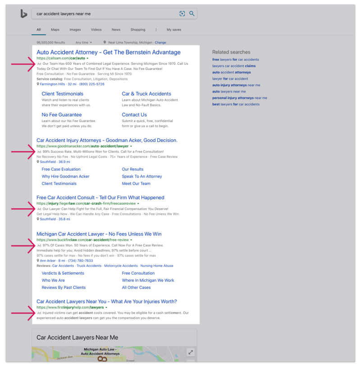This screenshot has height=366, width=360.
Task: Open Verdicts & Settlements sitelink
Action: point(63,273)
